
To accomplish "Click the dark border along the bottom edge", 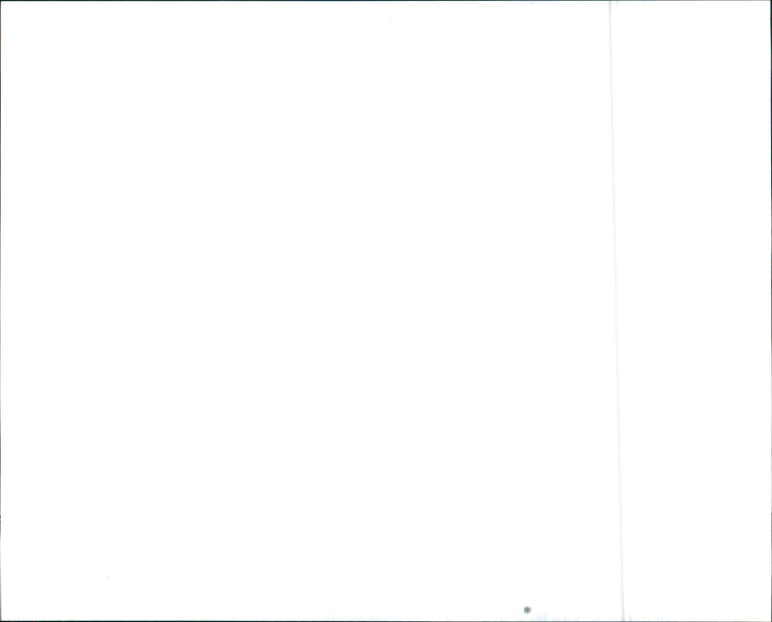I will tap(386, 620).
